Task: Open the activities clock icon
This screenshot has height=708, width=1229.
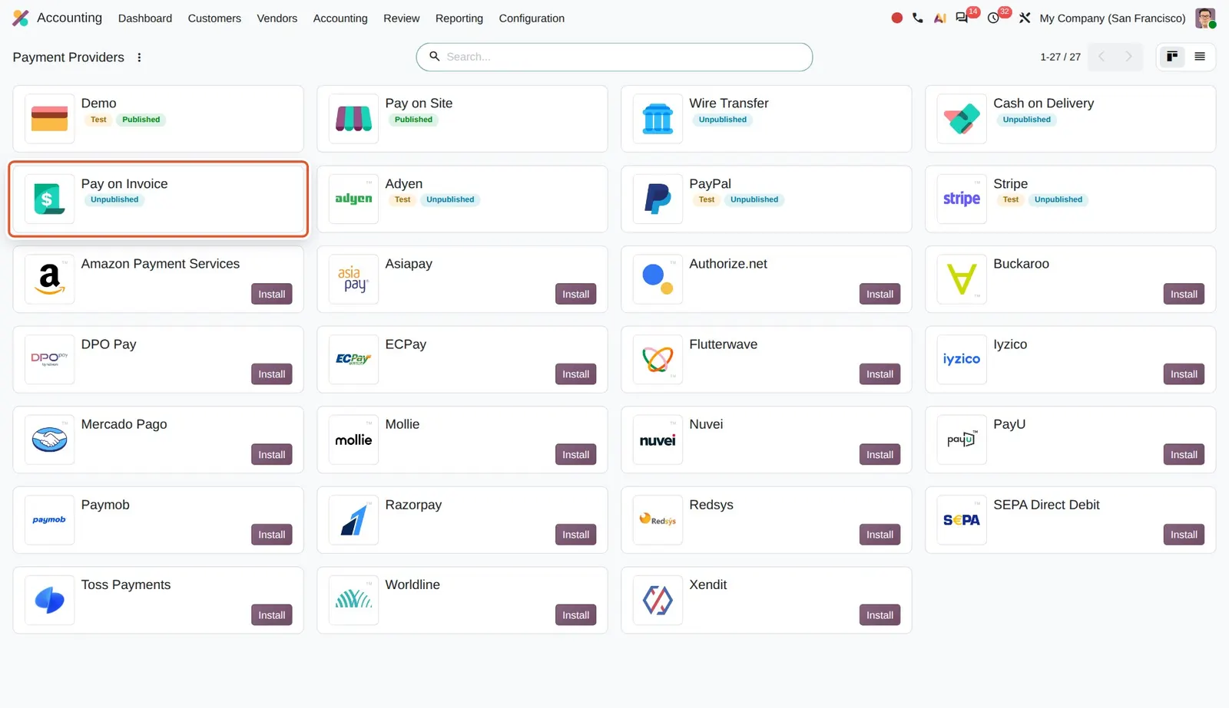Action: (x=994, y=18)
